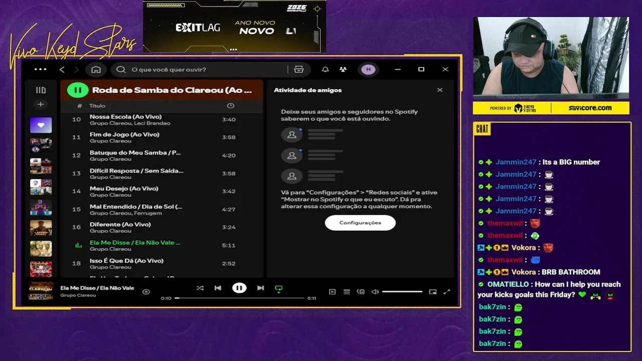
Task: Open the notifications bell
Action: (x=325, y=70)
